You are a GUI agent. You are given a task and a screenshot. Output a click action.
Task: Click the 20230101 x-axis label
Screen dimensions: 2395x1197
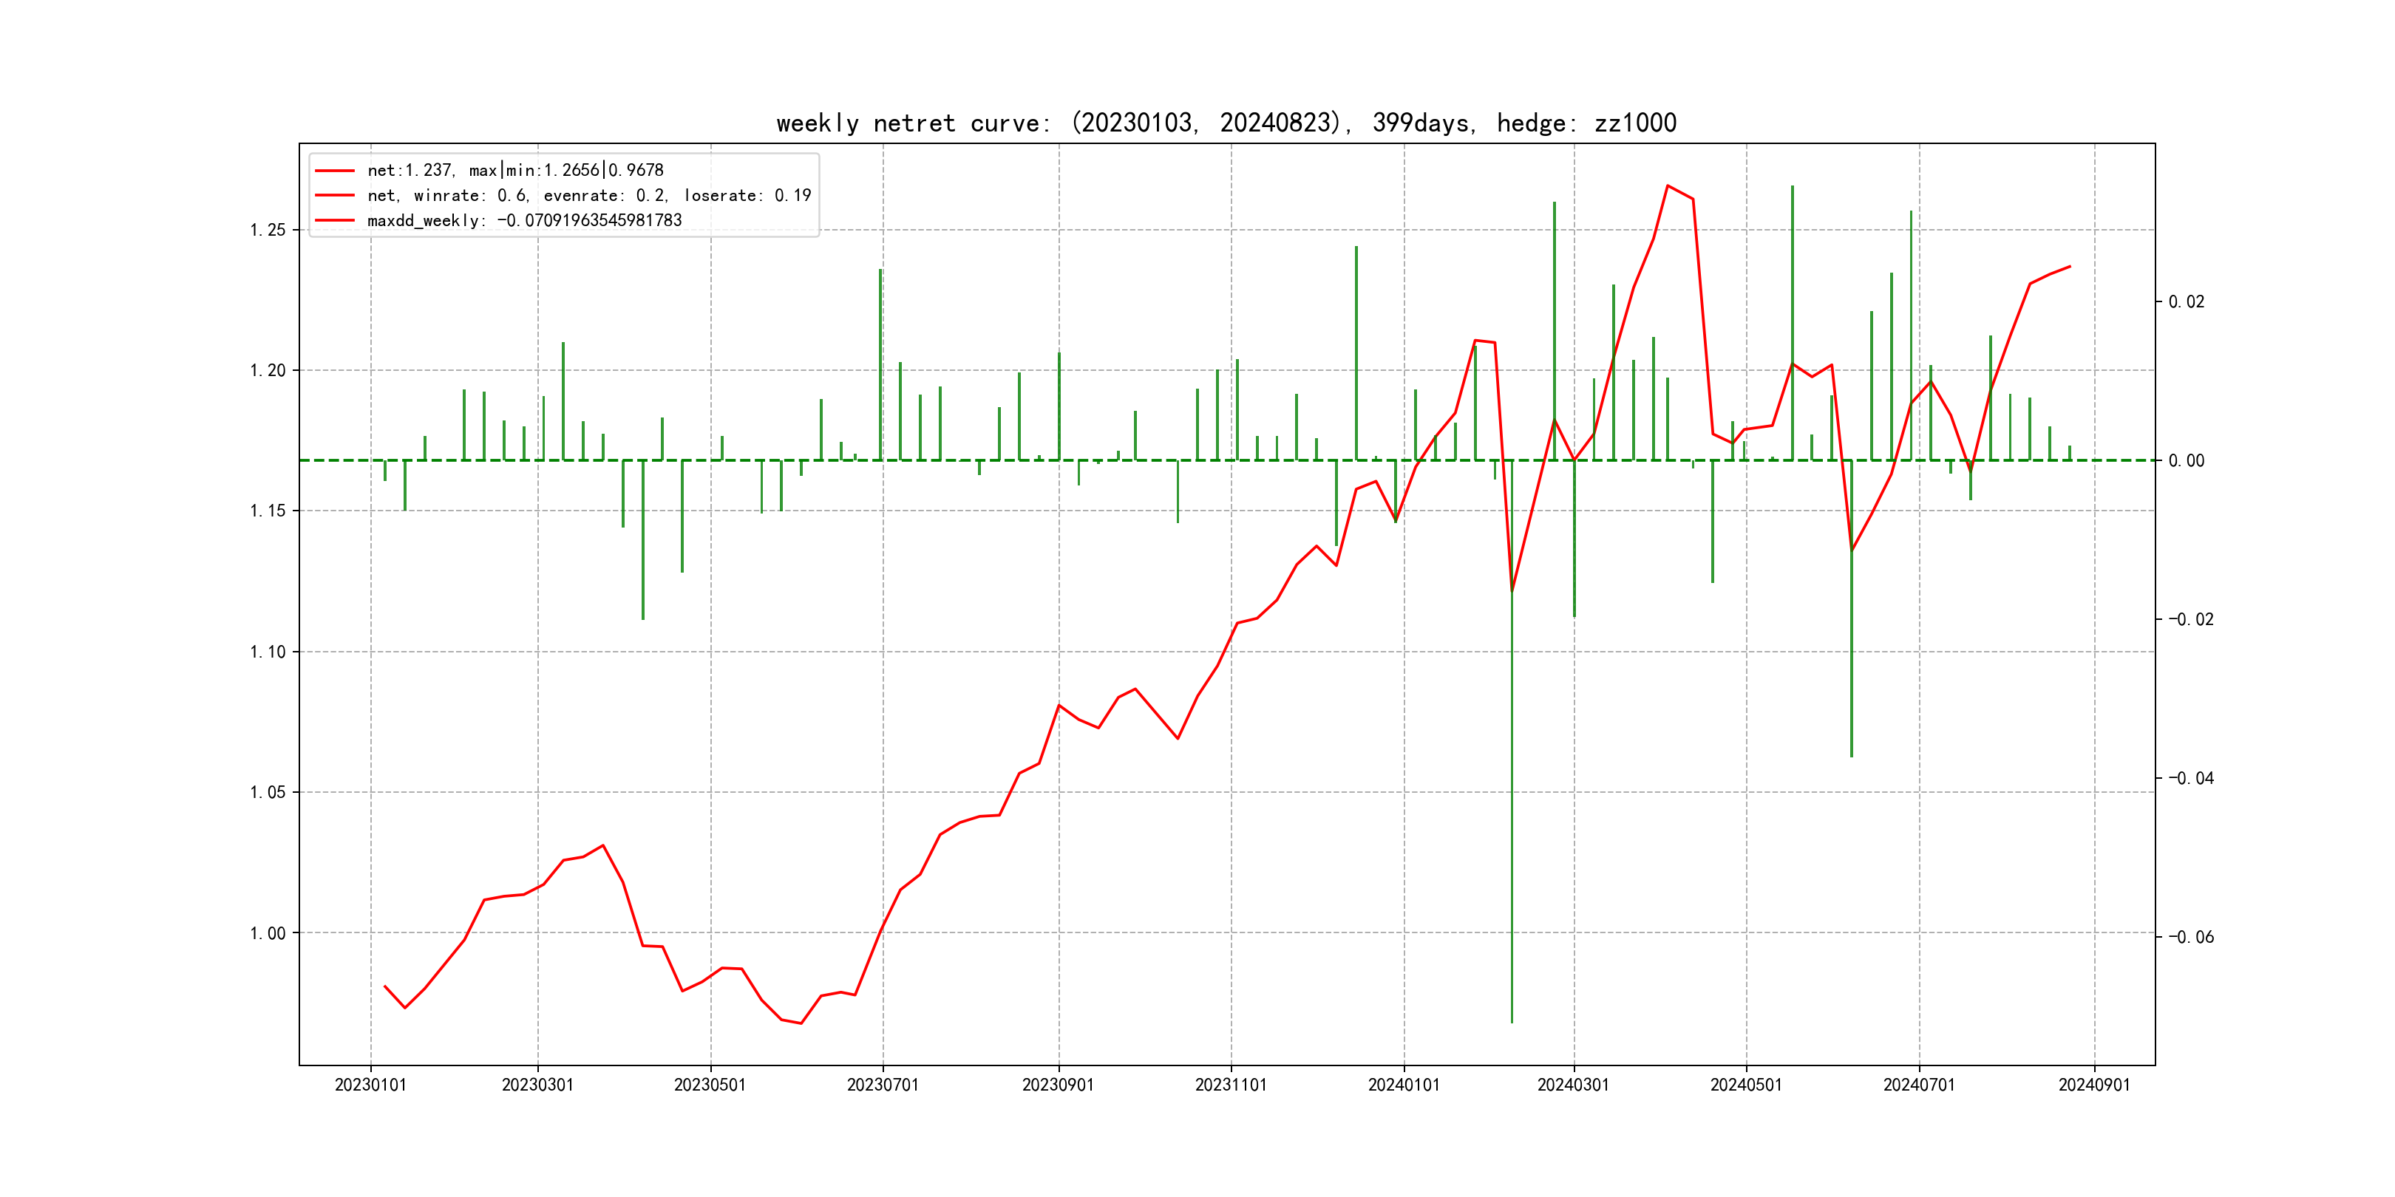[x=370, y=1085]
